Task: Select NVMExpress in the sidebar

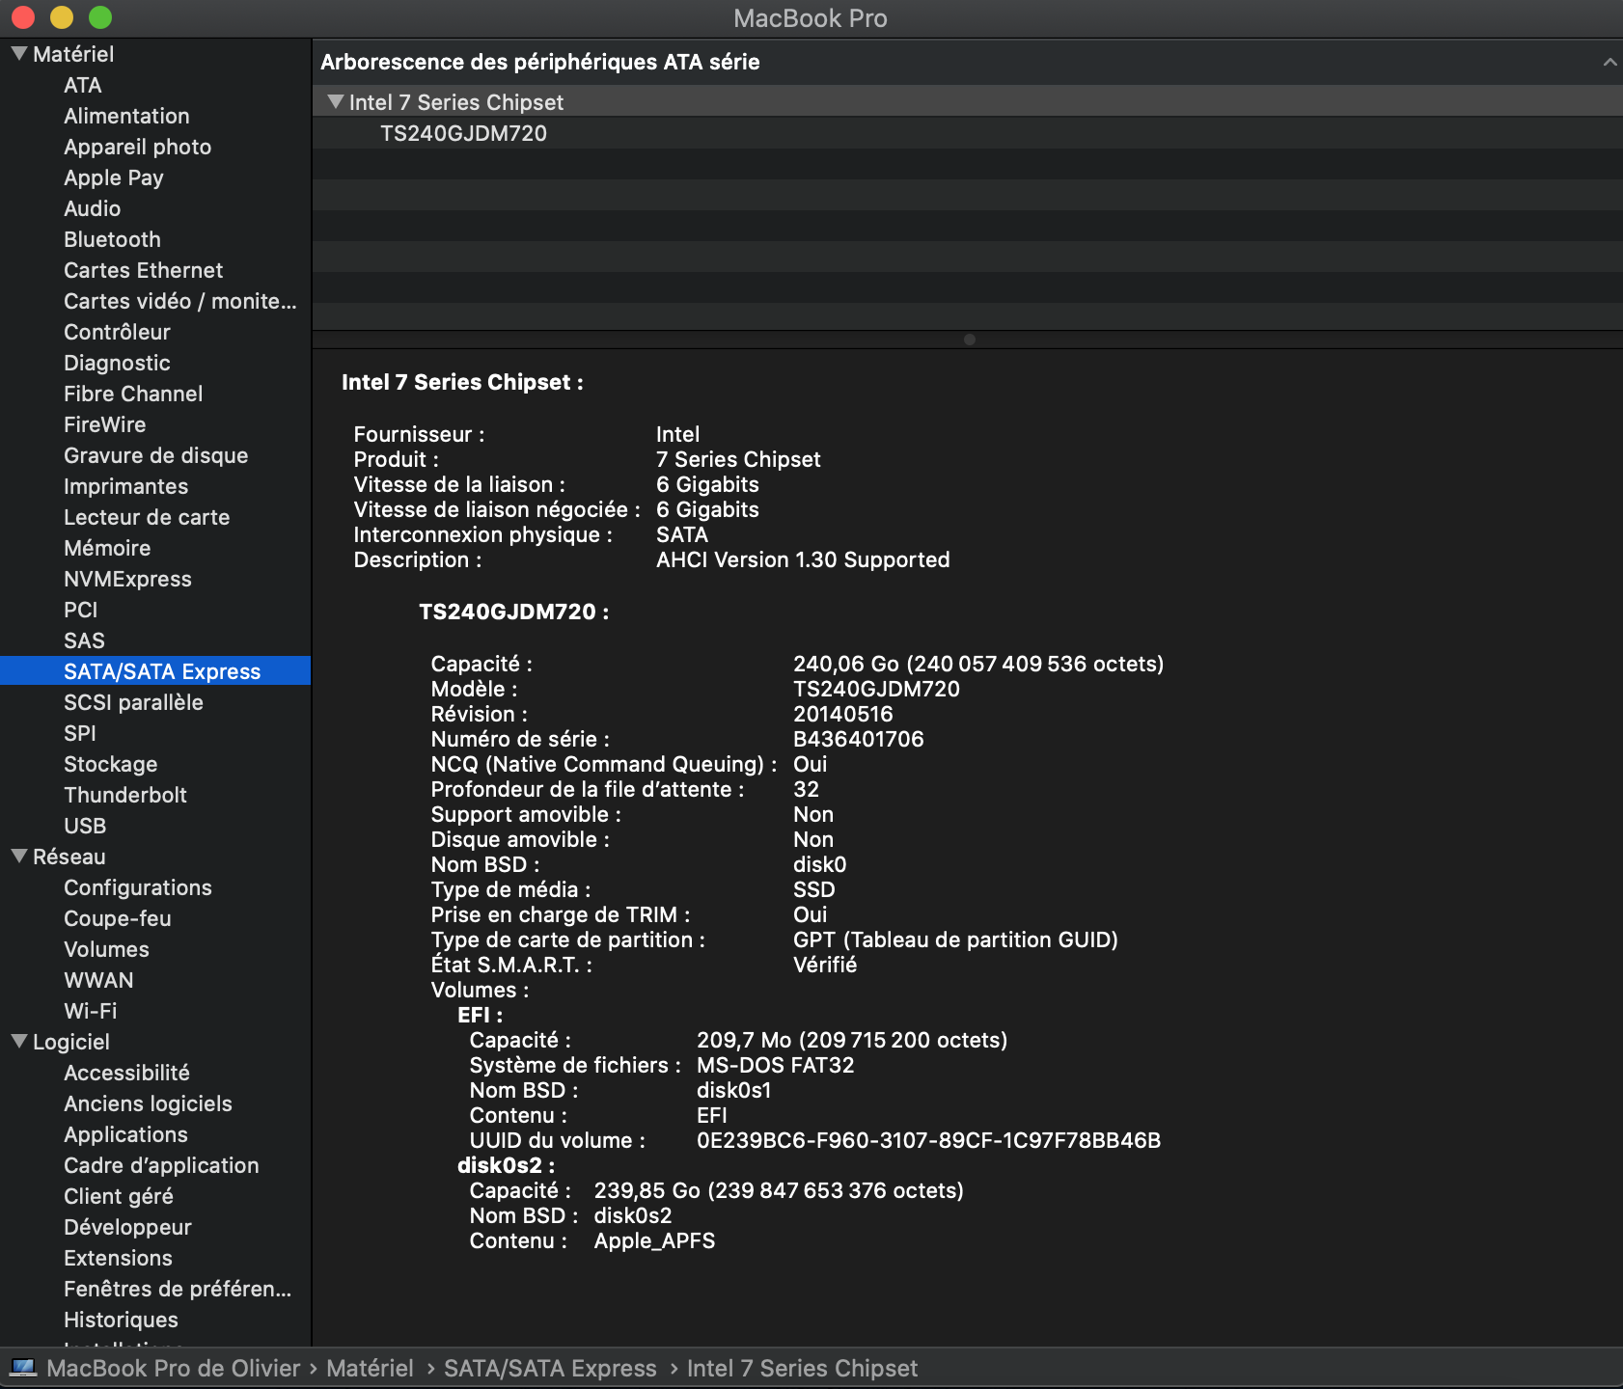Action: pyautogui.click(x=127, y=579)
